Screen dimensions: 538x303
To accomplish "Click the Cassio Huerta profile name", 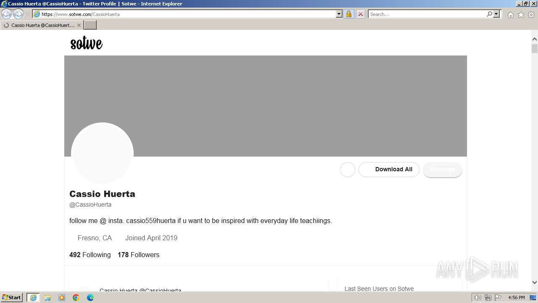I will tap(102, 194).
